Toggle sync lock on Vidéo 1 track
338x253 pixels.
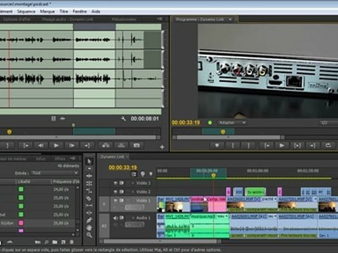pyautogui.click(x=122, y=200)
